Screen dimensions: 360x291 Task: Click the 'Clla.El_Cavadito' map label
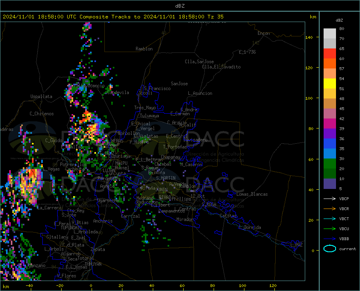pyautogui.click(x=221, y=67)
